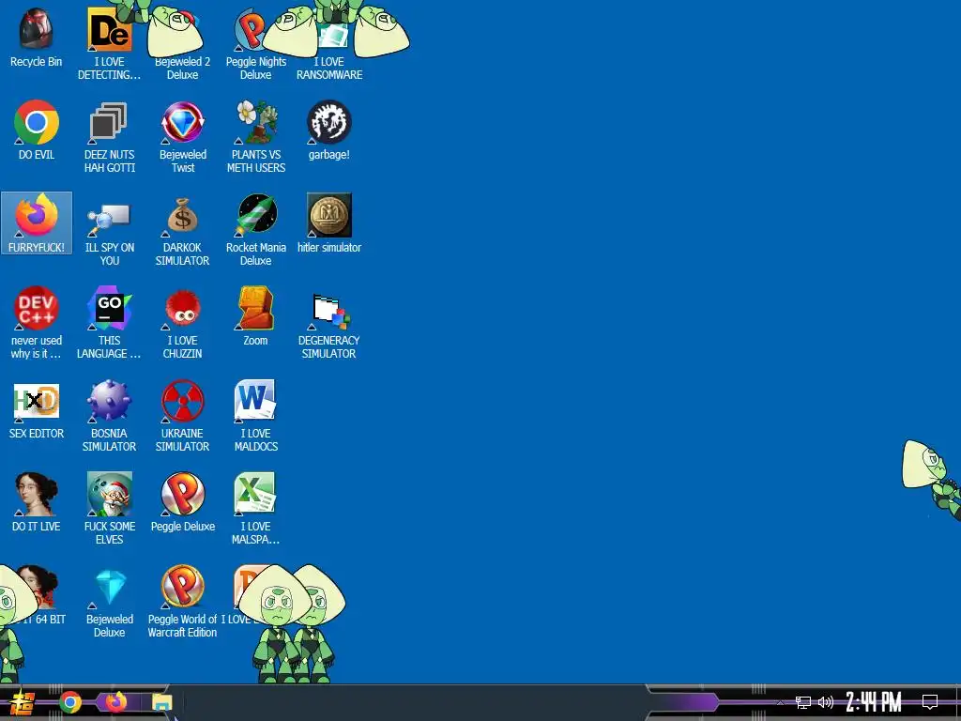Open the network status tray icon

click(803, 702)
